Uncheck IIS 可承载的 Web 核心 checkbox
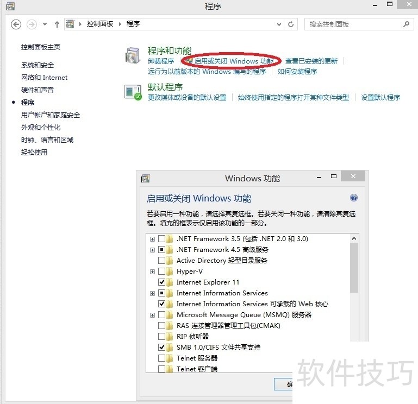This screenshot has width=418, height=404. click(x=161, y=304)
